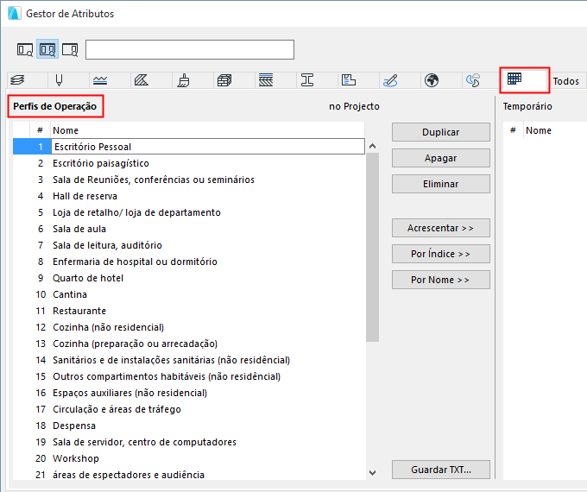Select the Despensa row
This screenshot has width=587, height=492.
189,426
